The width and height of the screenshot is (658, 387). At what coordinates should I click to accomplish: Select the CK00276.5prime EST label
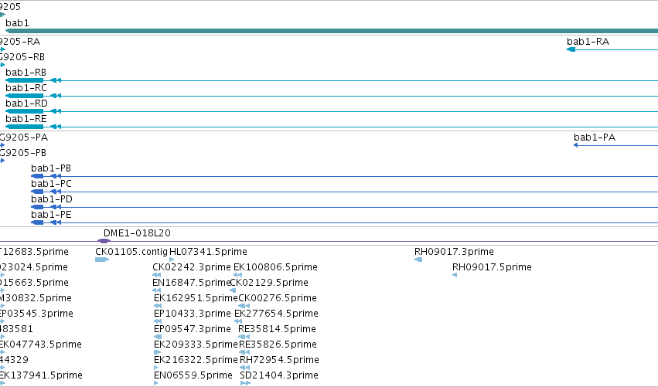pos(278,298)
